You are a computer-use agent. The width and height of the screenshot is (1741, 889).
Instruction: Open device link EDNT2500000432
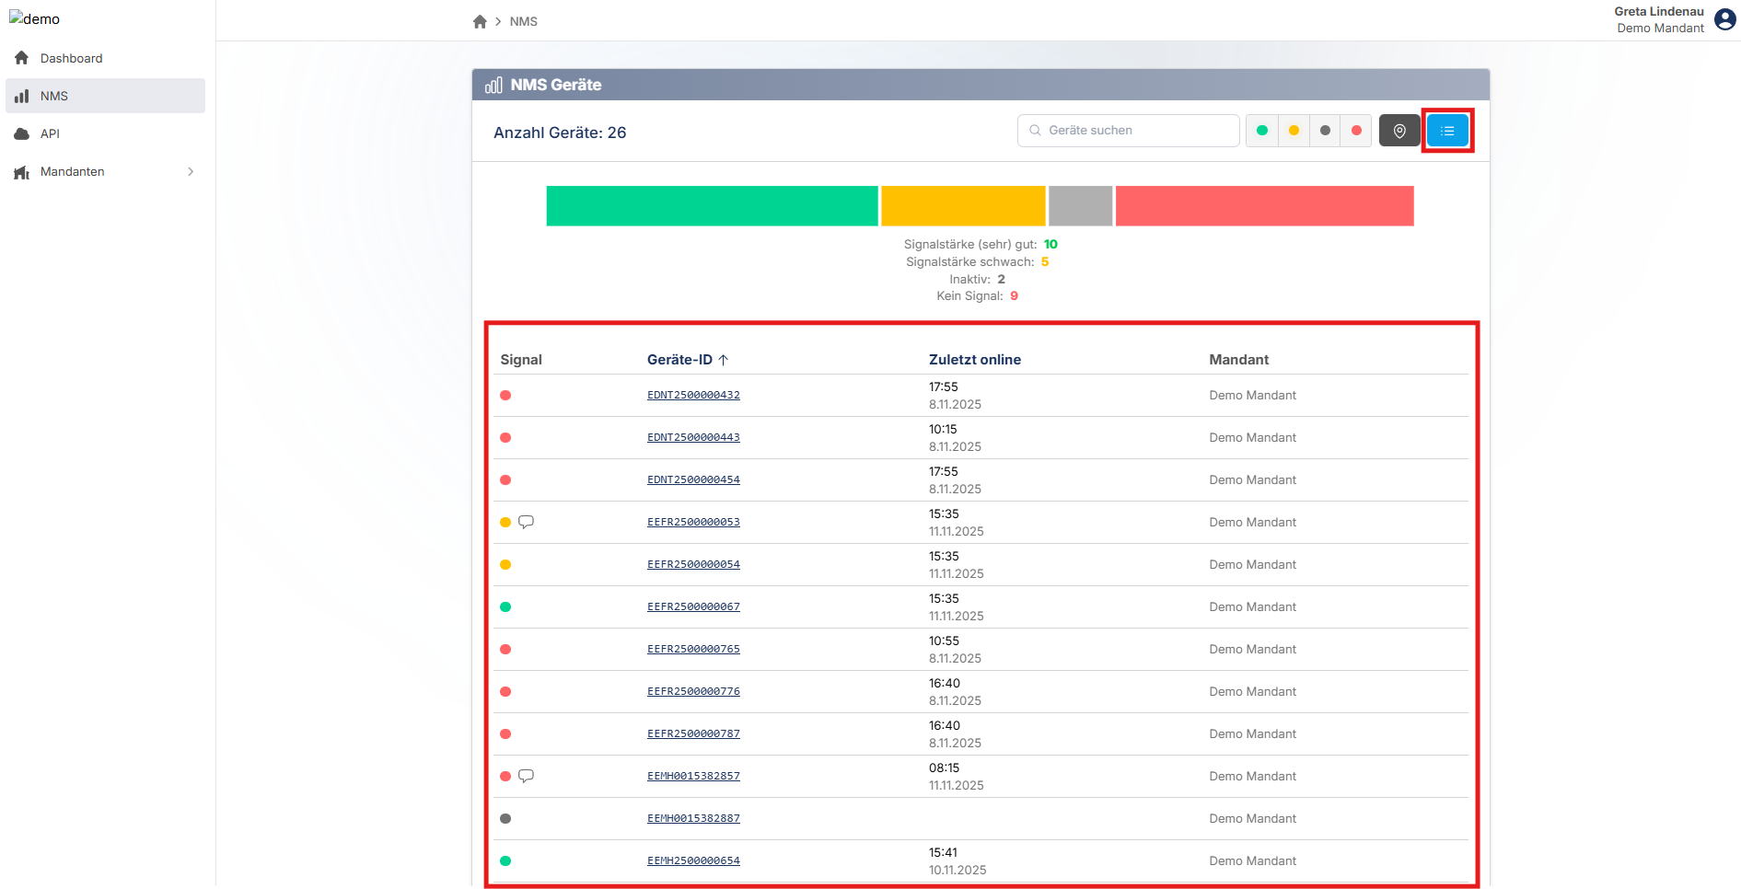(693, 395)
